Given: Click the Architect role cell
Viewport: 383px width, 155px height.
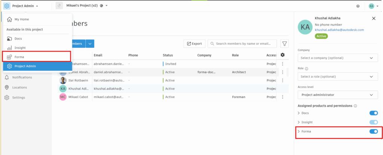Looking at the screenshot, I should click(239, 72).
